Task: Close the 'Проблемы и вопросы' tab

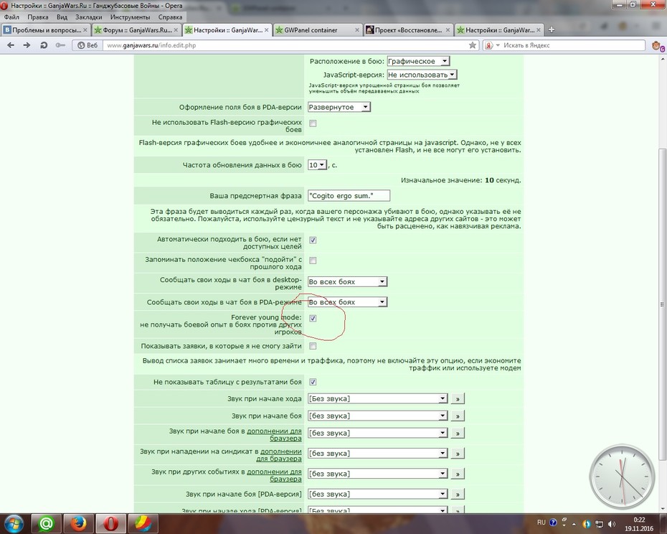Action: coord(85,30)
